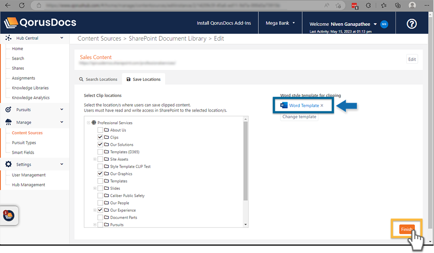Click the Settings gear icon in the sidebar

[x=8, y=164]
